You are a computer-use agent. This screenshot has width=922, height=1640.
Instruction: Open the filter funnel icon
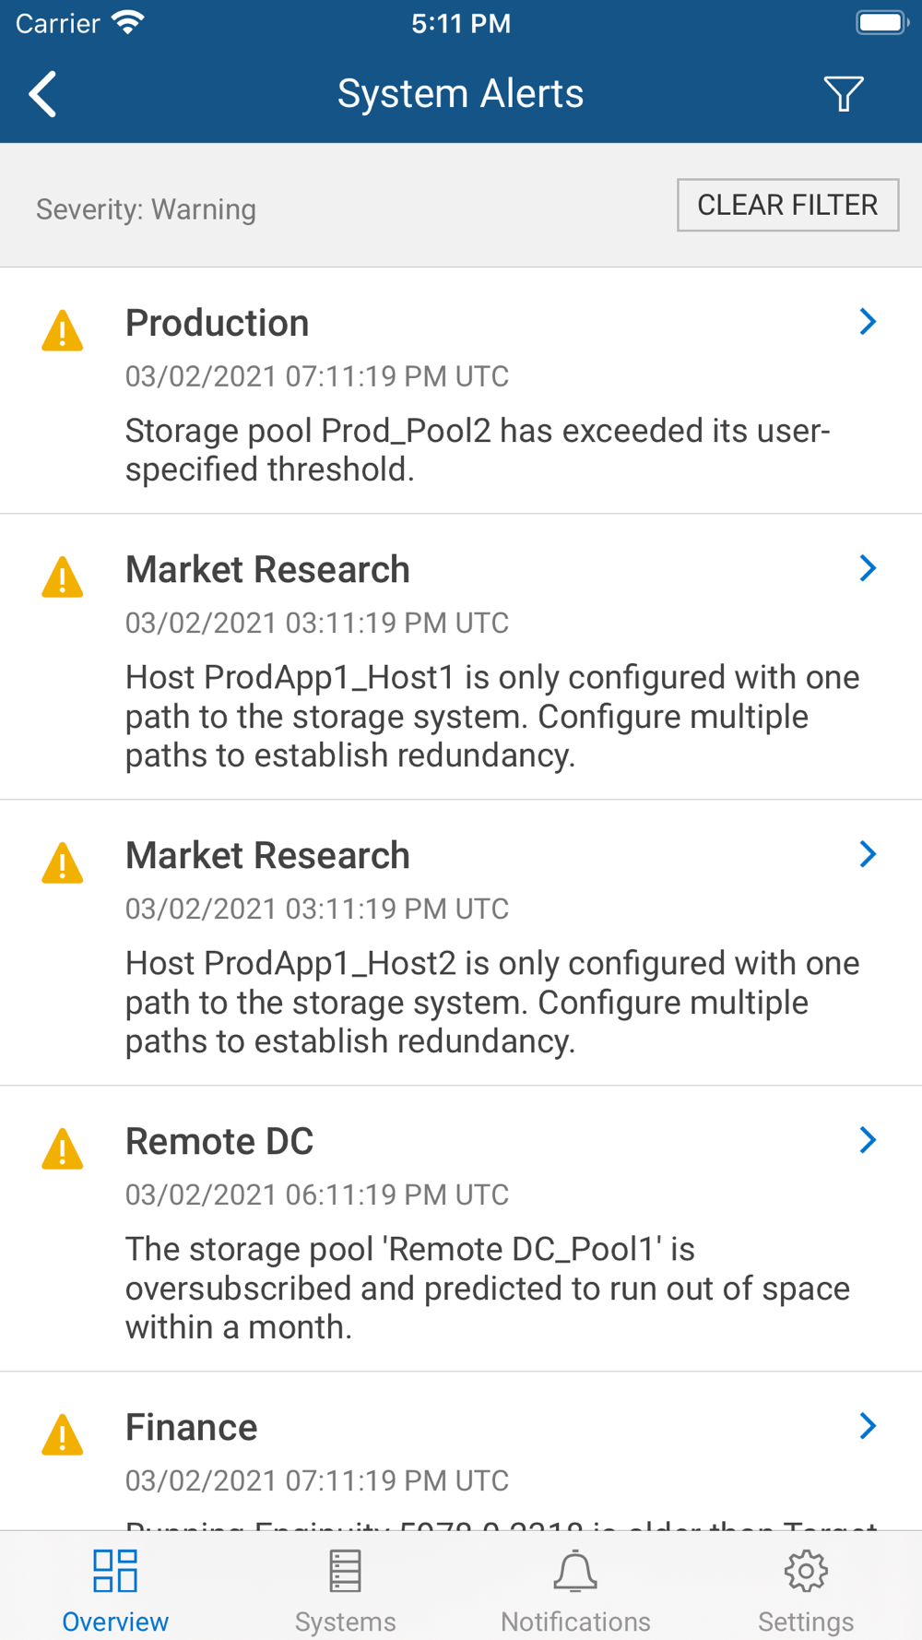843,94
